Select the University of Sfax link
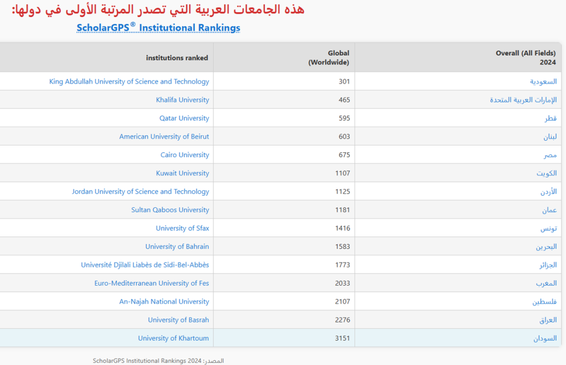The width and height of the screenshot is (566, 365). click(x=182, y=228)
